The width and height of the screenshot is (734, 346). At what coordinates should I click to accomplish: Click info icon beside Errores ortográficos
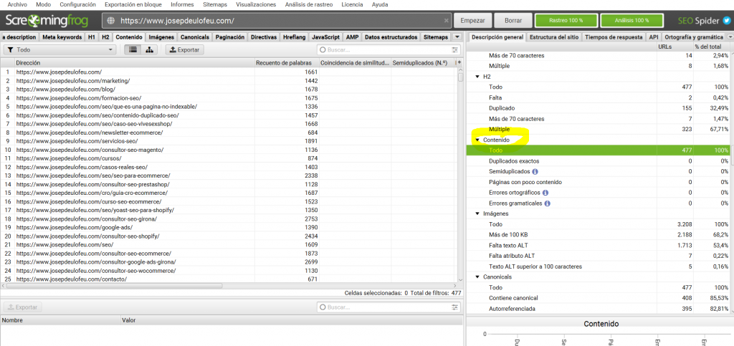(546, 193)
